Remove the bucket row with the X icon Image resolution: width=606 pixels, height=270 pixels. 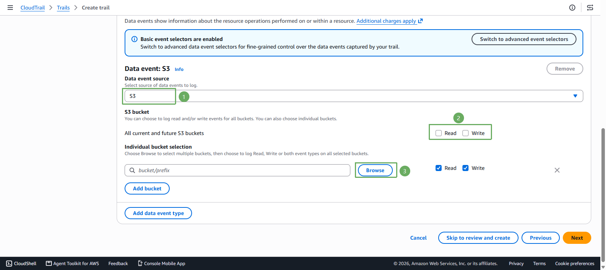click(557, 170)
